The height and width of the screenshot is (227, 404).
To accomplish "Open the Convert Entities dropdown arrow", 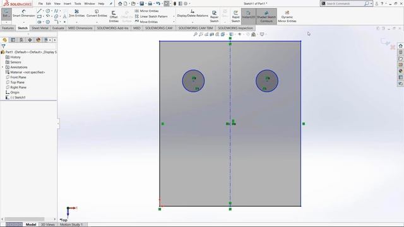I will [97, 22].
